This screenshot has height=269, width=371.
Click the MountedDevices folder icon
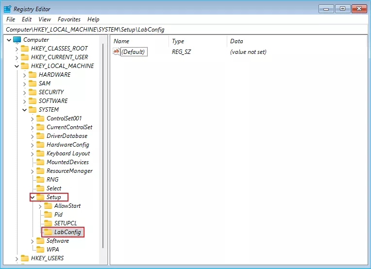click(40, 162)
